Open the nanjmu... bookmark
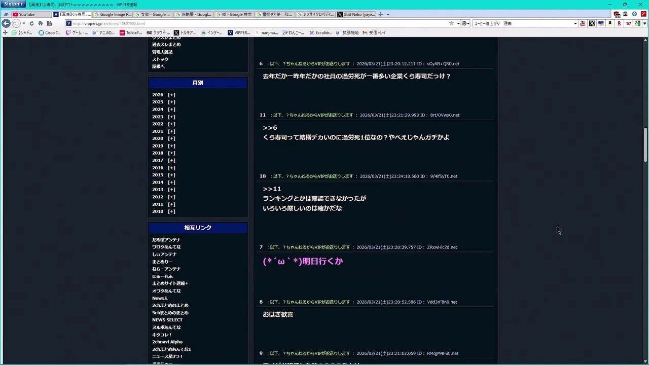649x365 pixels. click(266, 32)
